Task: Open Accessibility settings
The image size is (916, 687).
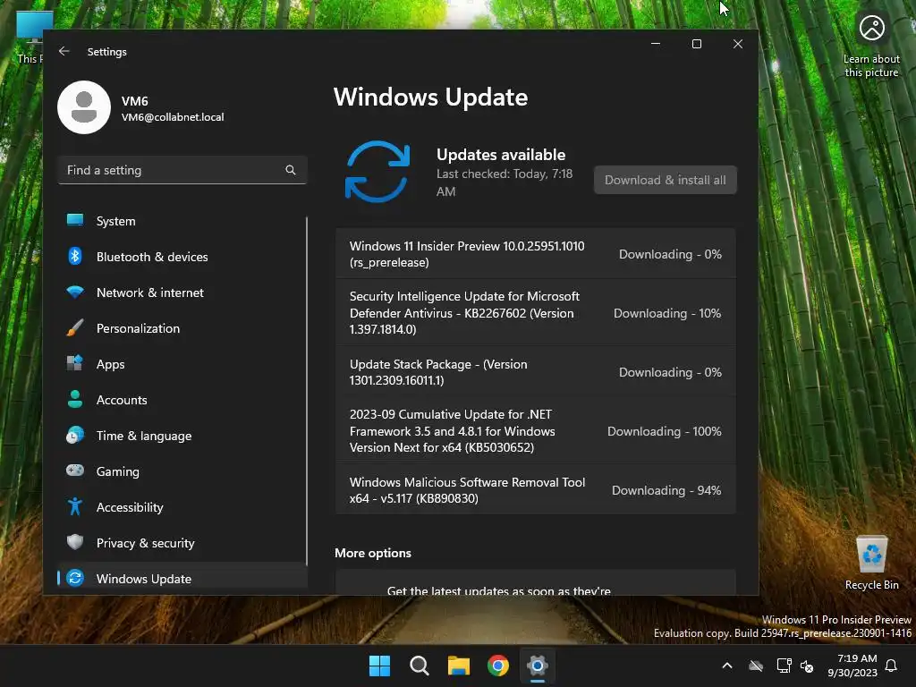Action: click(182, 507)
